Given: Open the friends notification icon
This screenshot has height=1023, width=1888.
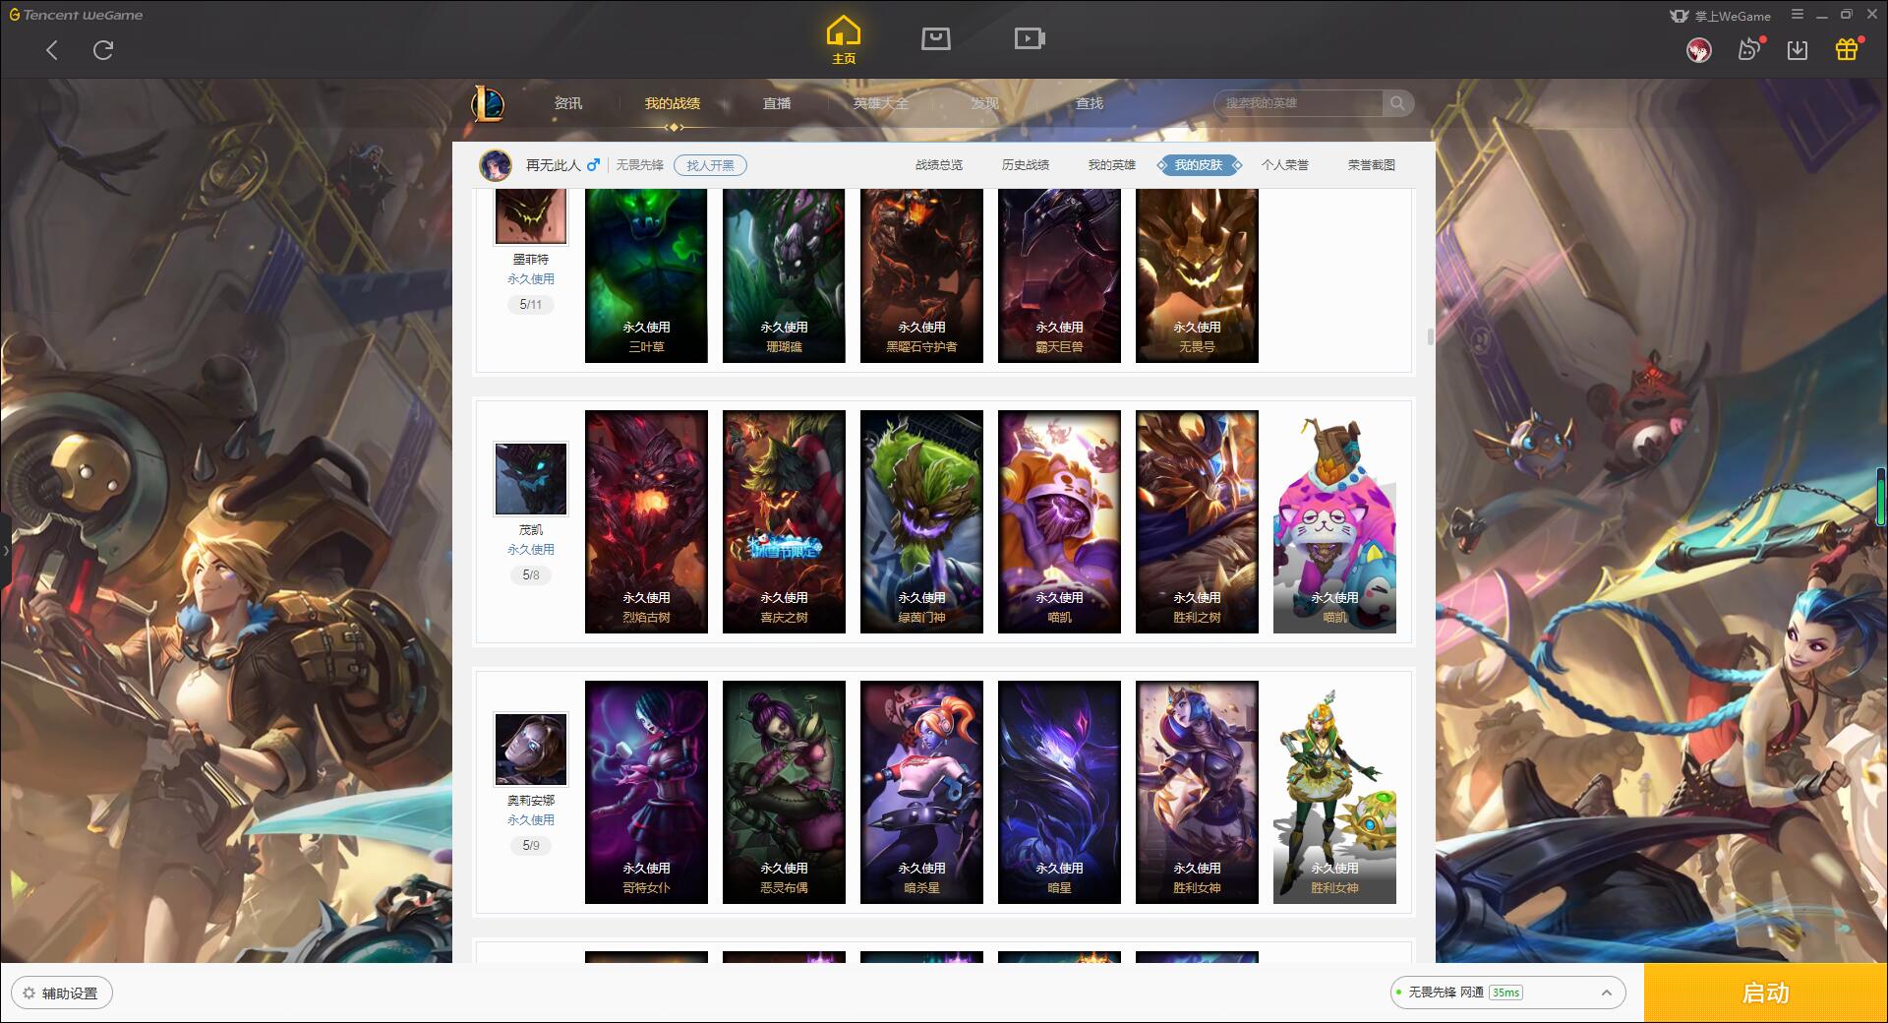Looking at the screenshot, I should pyautogui.click(x=1749, y=49).
